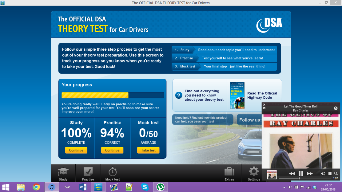This screenshot has width=342, height=192.
Task: Open Steam from the taskbar
Action: (x=67, y=187)
